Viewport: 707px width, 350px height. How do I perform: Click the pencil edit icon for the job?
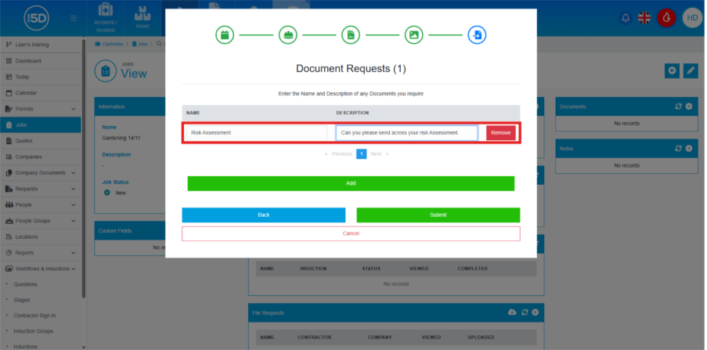pyautogui.click(x=690, y=71)
